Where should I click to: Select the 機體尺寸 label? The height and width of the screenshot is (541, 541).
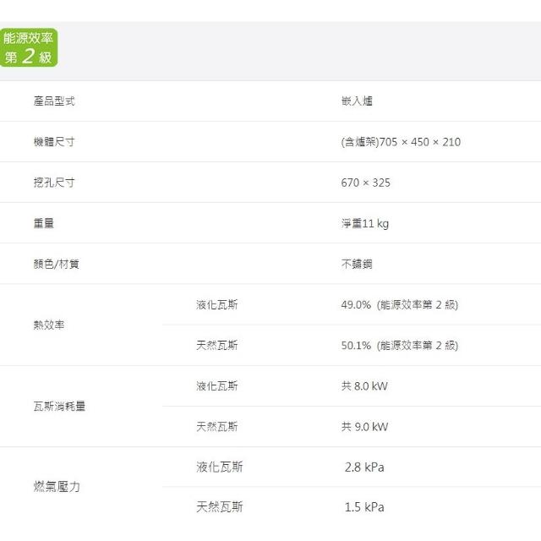click(x=54, y=142)
